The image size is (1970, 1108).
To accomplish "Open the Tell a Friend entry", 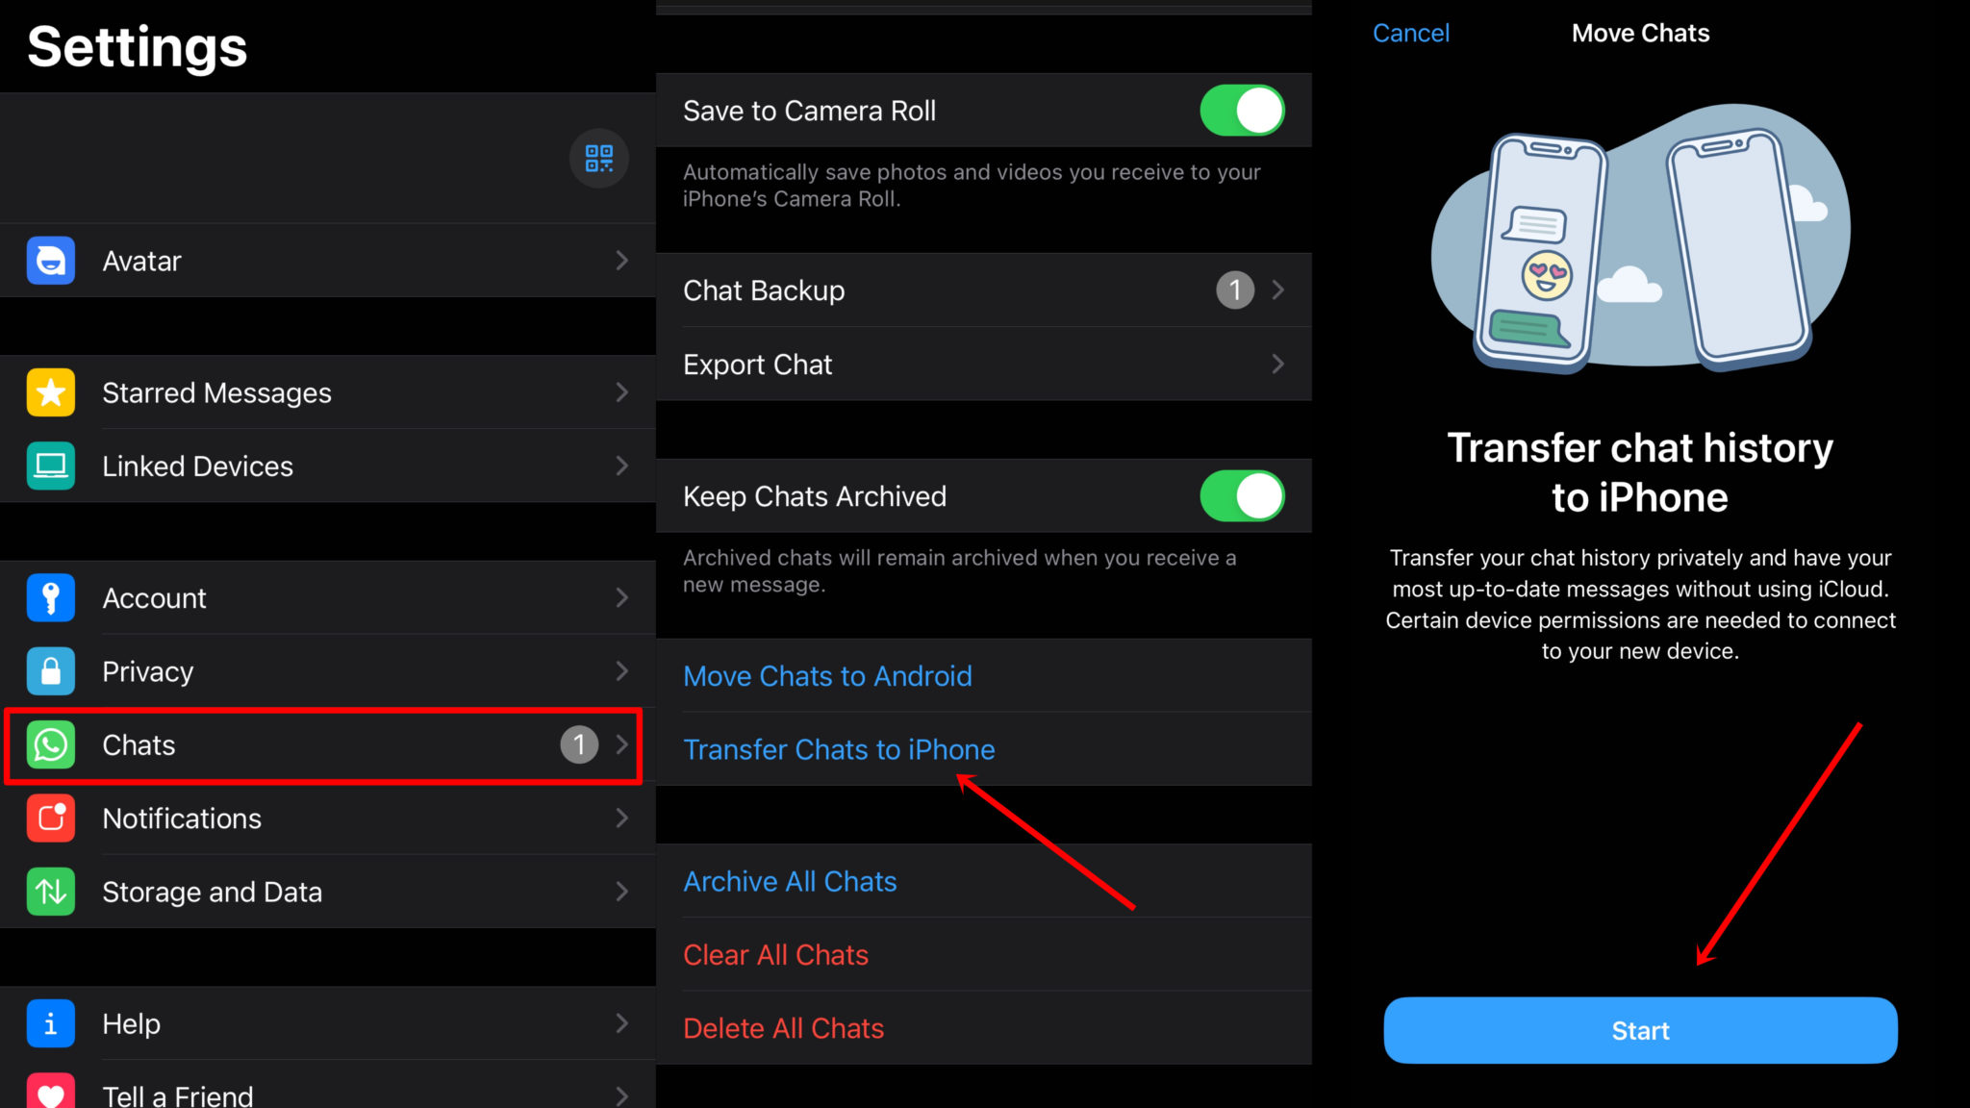I will pyautogui.click(x=328, y=1086).
